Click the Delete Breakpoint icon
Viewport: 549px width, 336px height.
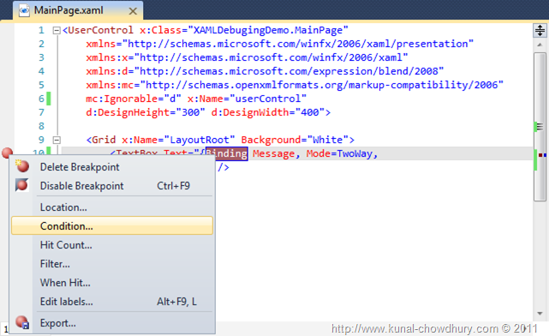[22, 166]
